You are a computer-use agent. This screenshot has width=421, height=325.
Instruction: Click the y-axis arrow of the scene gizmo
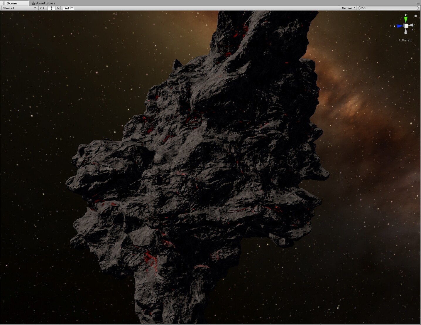click(x=406, y=19)
